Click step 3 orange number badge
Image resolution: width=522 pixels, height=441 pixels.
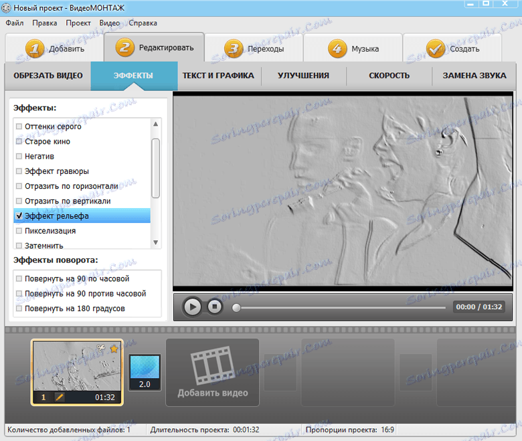234,49
